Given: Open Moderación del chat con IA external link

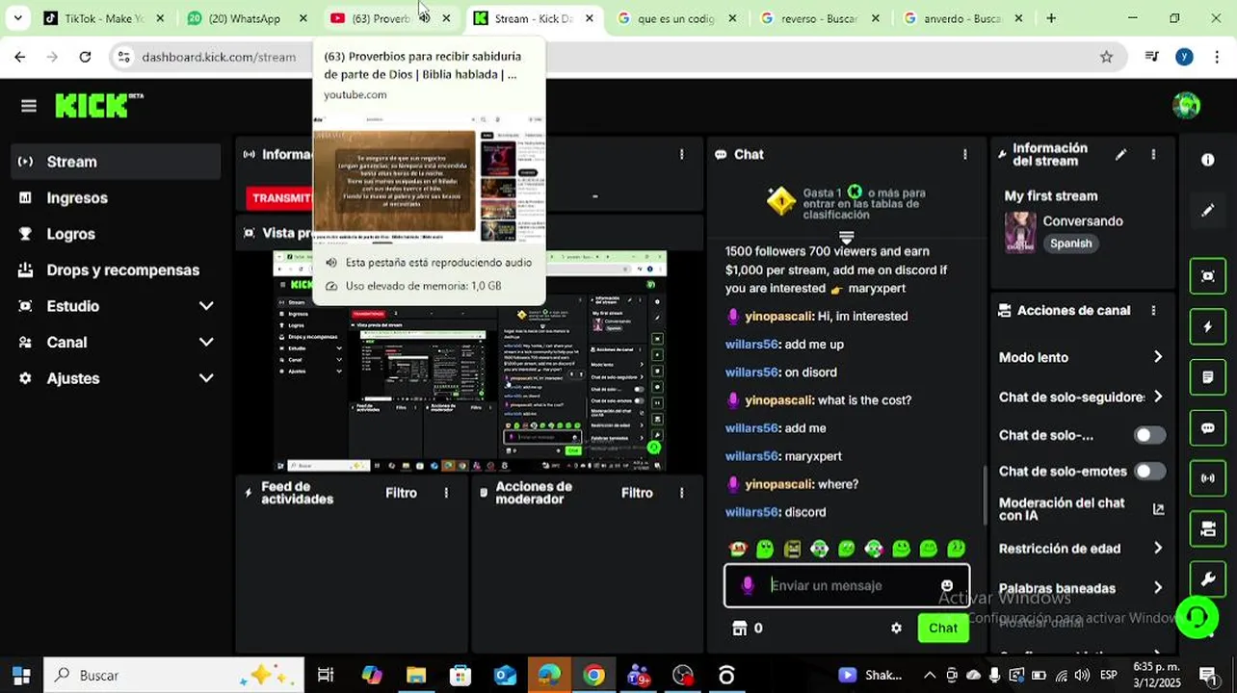Looking at the screenshot, I should (x=1158, y=509).
